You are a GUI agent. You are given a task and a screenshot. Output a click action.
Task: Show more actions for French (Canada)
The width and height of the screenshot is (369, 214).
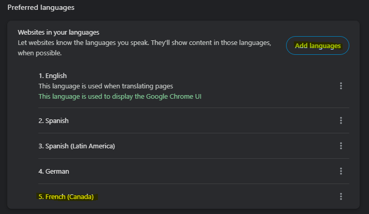340,196
